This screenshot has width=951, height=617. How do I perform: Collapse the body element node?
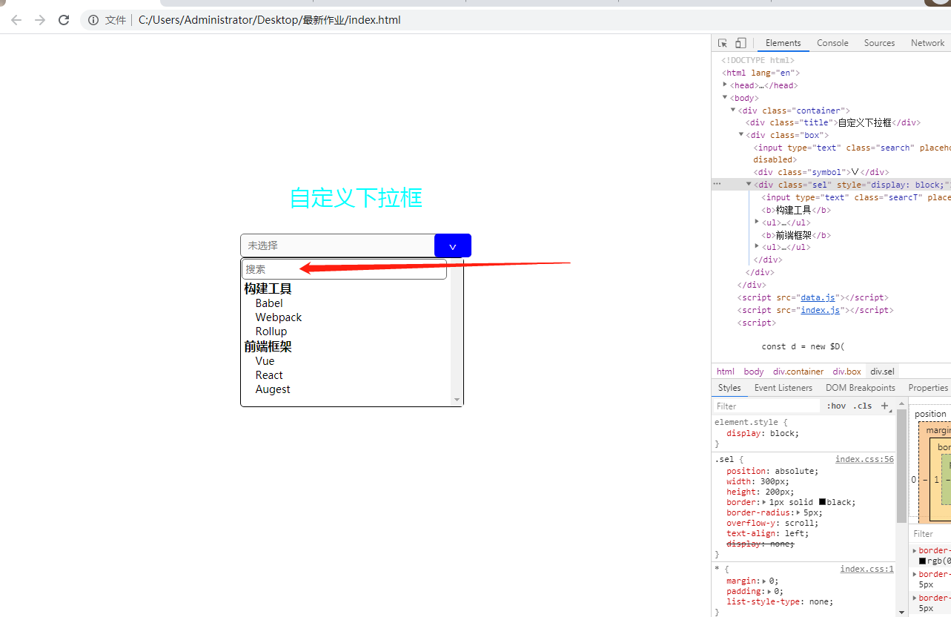click(x=725, y=97)
